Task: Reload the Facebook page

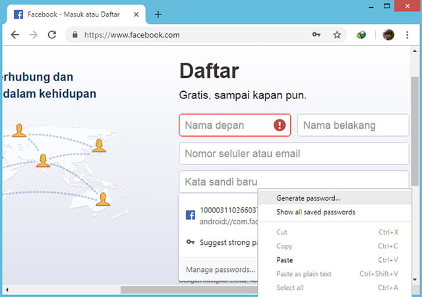Action: (52, 35)
